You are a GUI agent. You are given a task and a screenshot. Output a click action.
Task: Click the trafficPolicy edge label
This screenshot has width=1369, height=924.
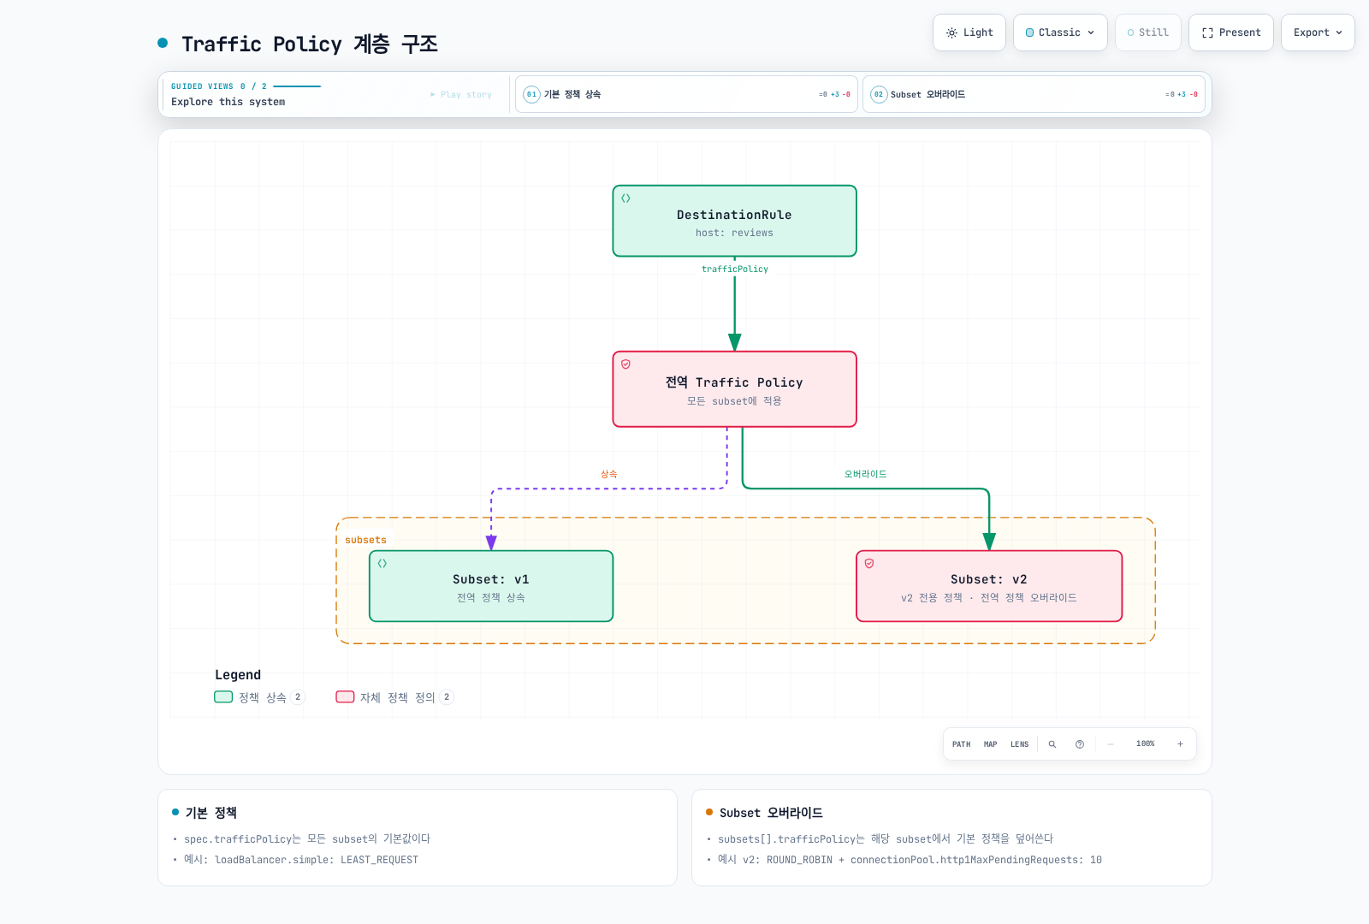pos(735,269)
